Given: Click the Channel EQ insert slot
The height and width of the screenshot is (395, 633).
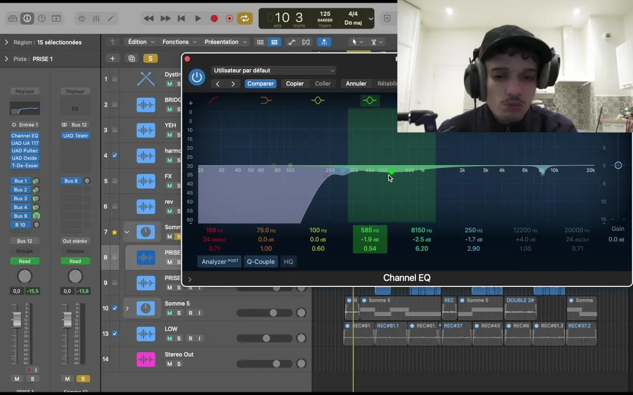Looking at the screenshot, I should click(25, 136).
